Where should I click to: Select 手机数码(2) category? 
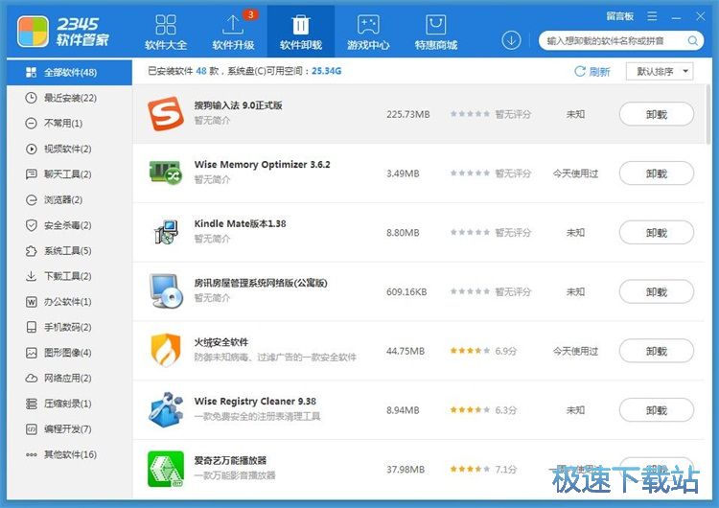(x=69, y=327)
